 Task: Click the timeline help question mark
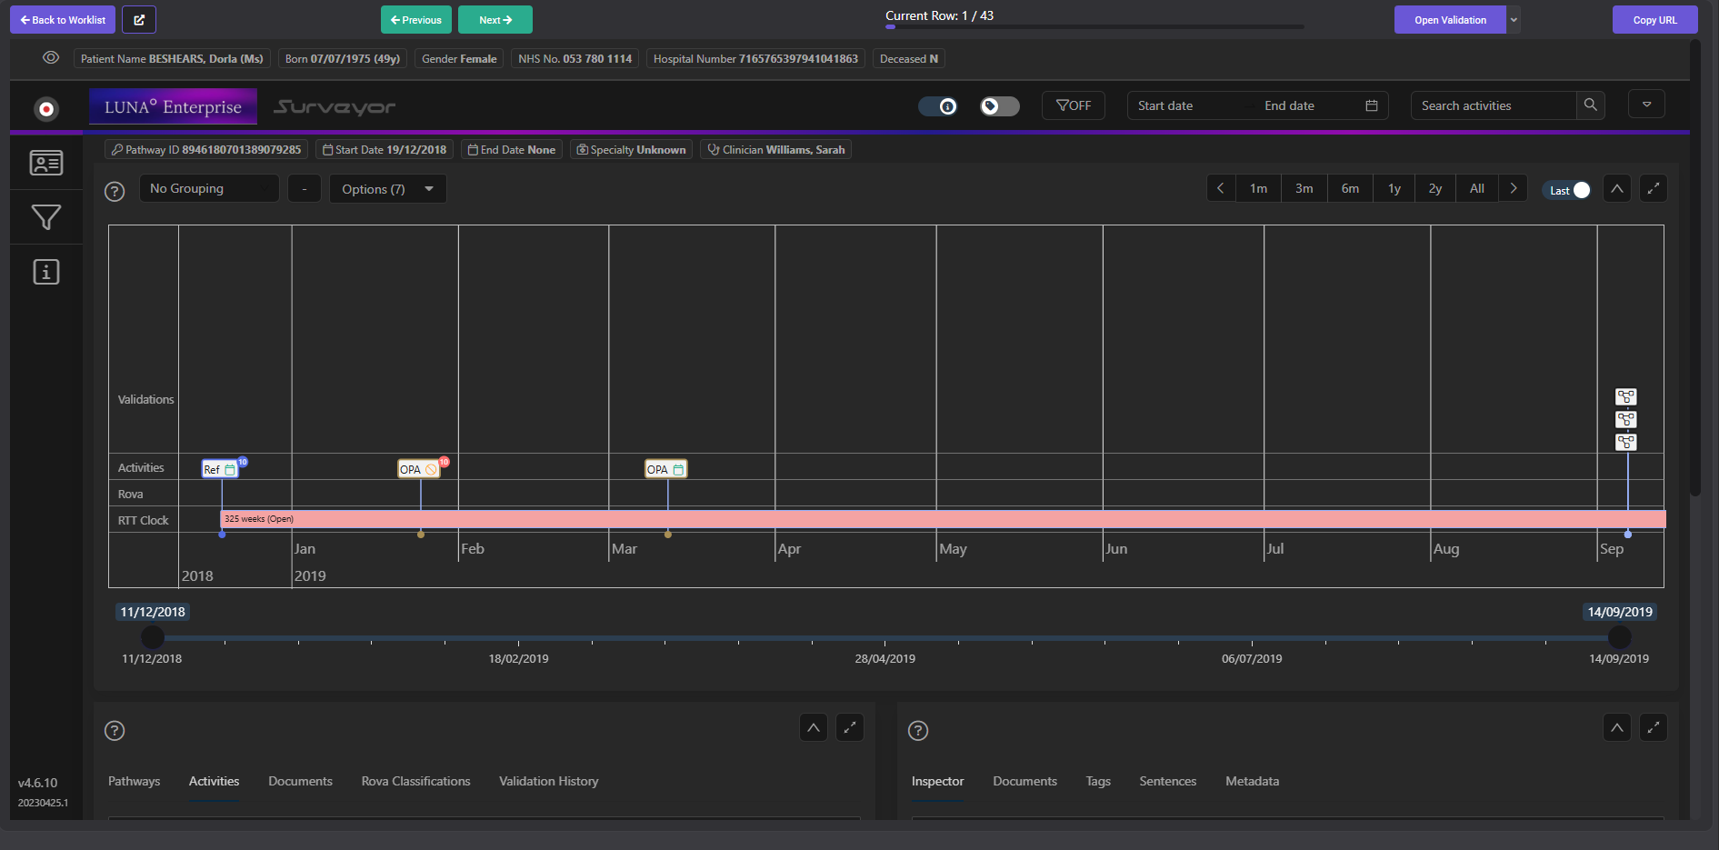click(x=115, y=192)
